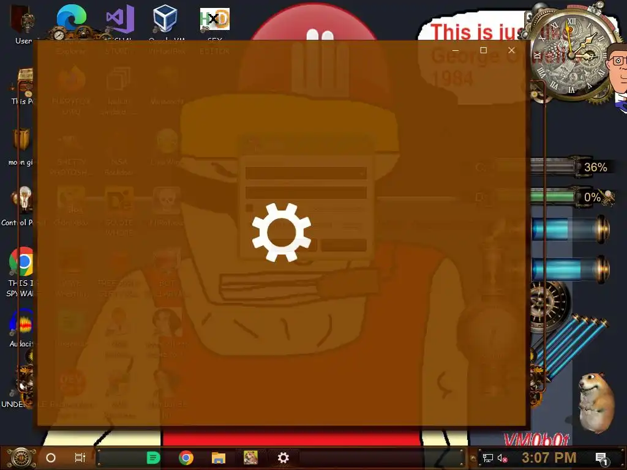The height and width of the screenshot is (470, 627).
Task: Close the loading Settings window
Action: [x=511, y=50]
